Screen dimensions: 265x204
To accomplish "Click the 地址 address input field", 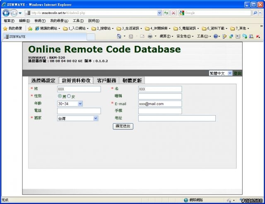I will point(177,119).
